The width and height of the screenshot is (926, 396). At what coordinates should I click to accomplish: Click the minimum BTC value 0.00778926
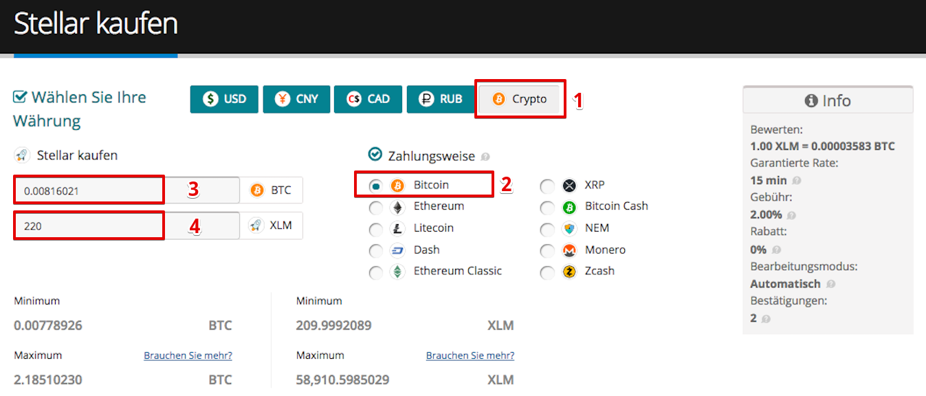[48, 325]
